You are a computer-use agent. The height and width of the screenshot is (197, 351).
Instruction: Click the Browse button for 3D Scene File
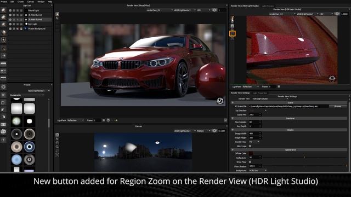point(338,106)
